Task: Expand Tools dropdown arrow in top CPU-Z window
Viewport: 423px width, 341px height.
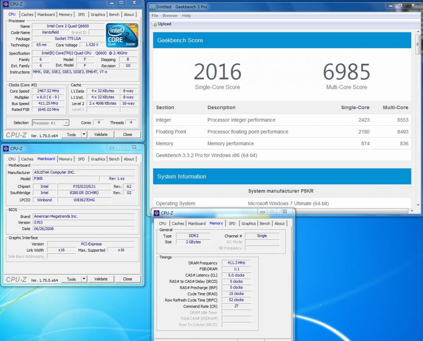Action: [x=84, y=134]
